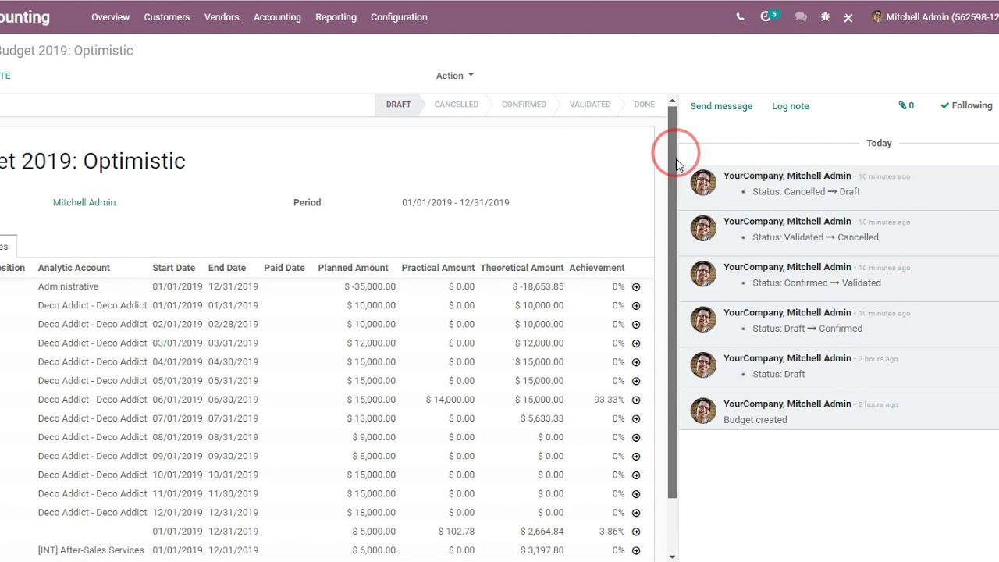The width and height of the screenshot is (999, 562).
Task: Select the VALIDATED status stage
Action: 590,105
